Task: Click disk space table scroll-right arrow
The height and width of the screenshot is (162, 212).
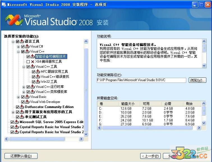Action: [x=199, y=128]
